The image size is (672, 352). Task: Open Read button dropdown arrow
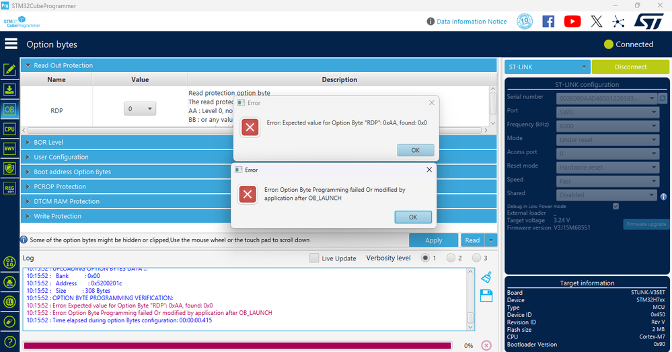coord(491,240)
